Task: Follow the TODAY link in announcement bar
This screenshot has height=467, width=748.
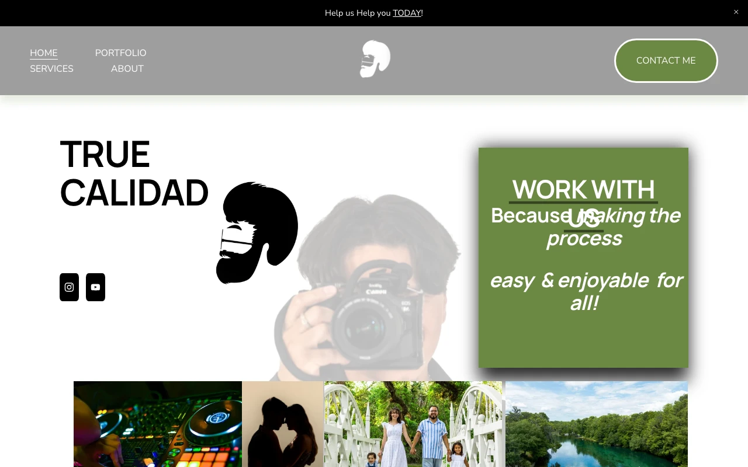Action: coord(407,13)
